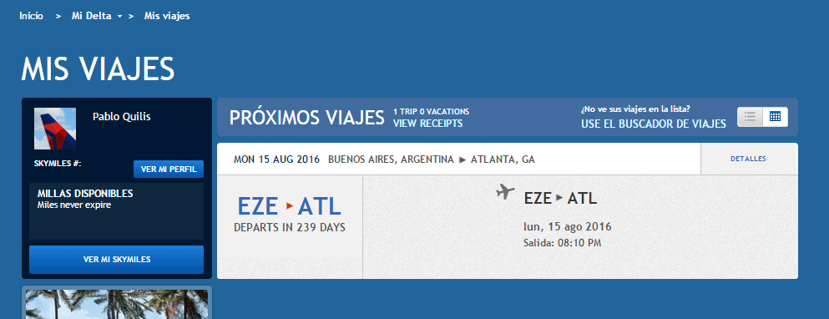Open VER MI SKYMILES button
Screen dimensions: 829x319
pyautogui.click(x=116, y=259)
